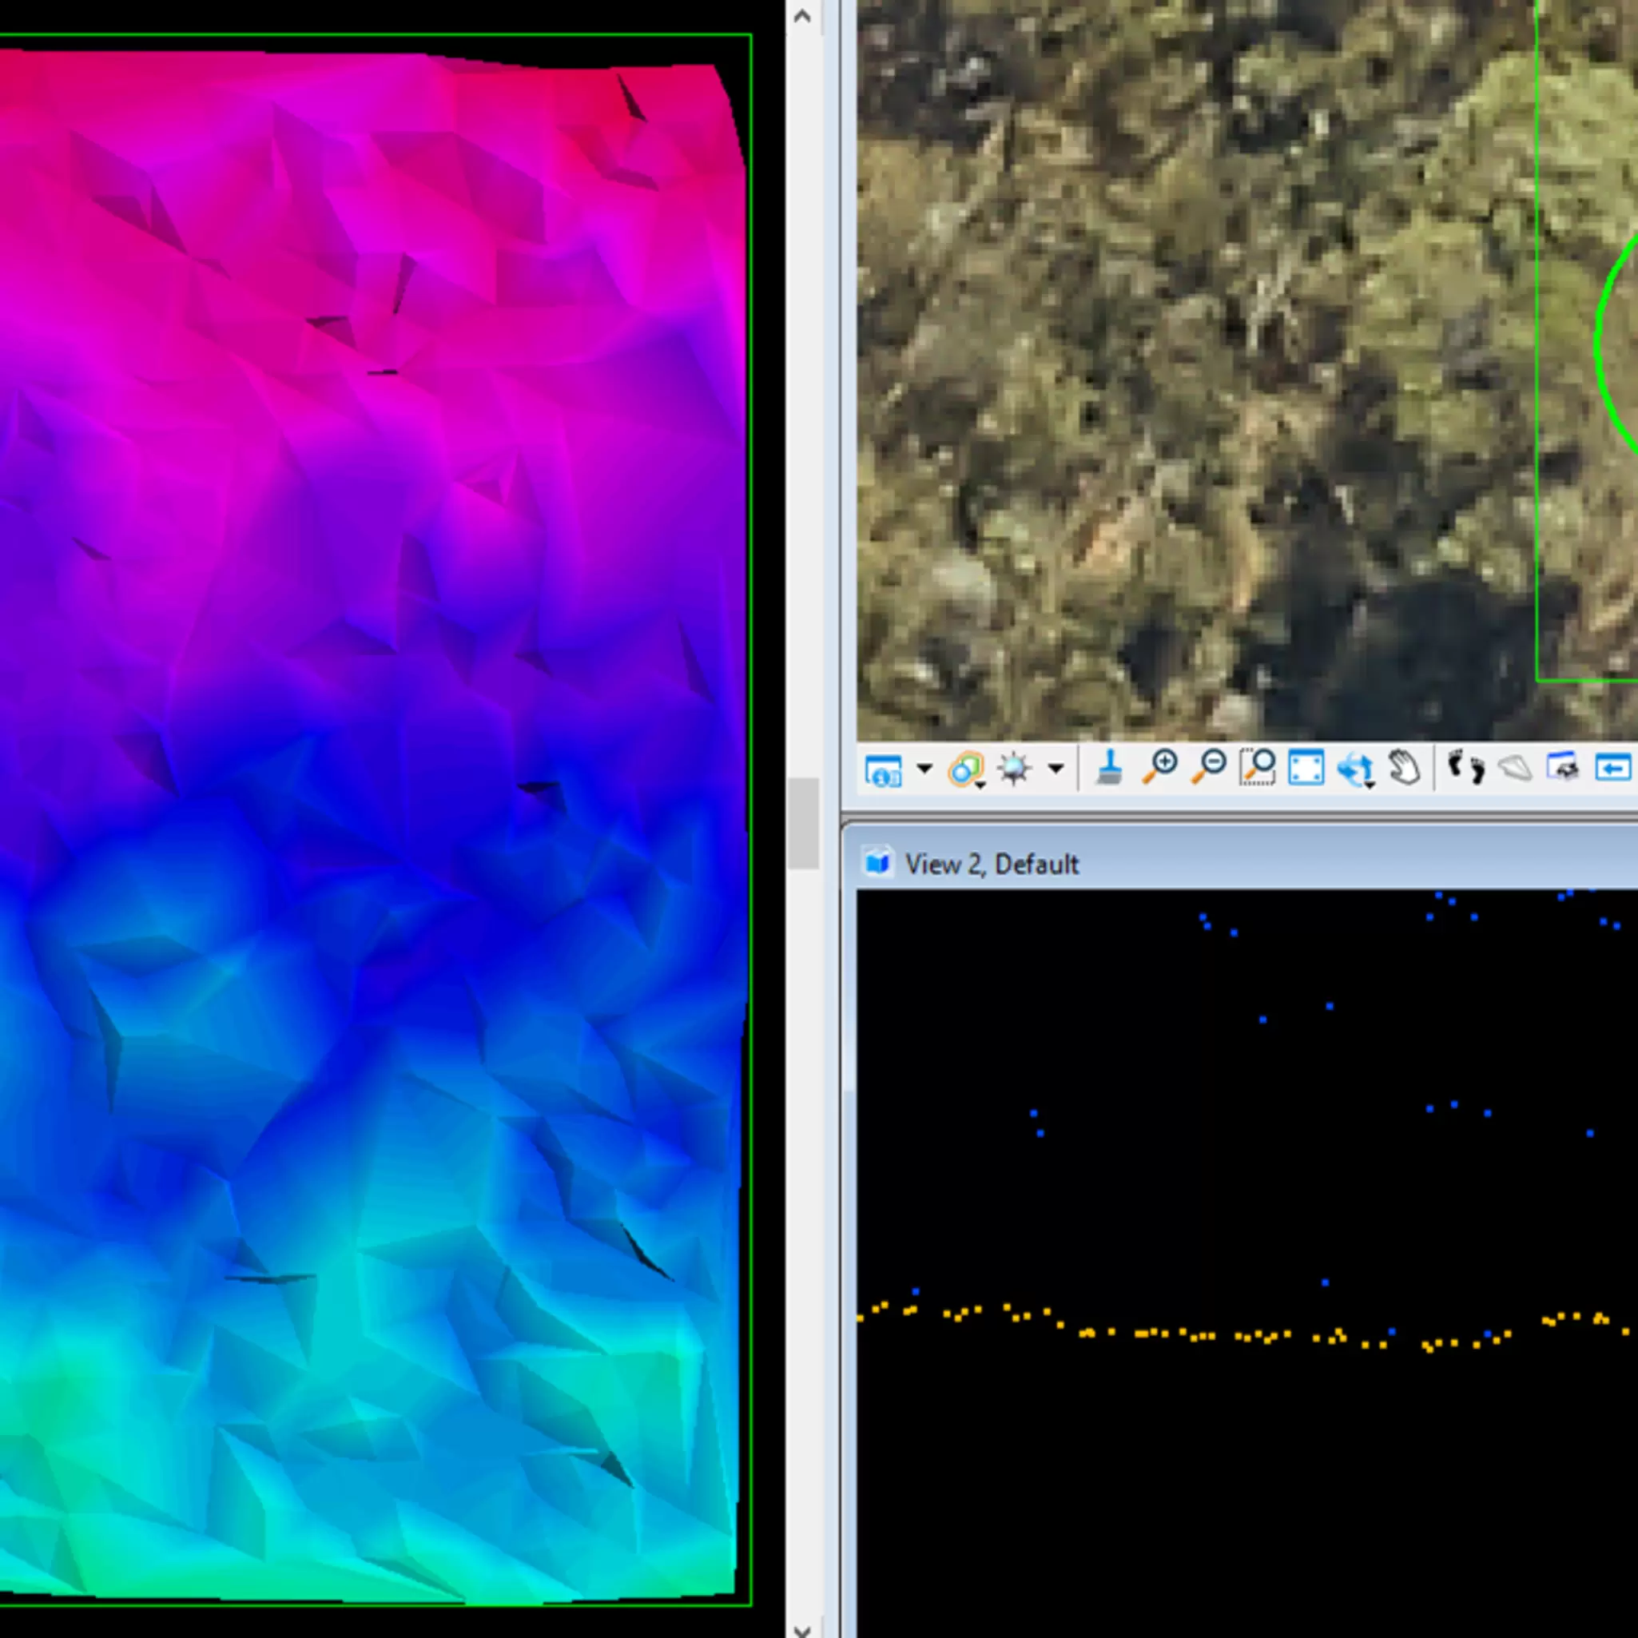Viewport: 1638px width, 1638px height.
Task: Click the View Previous arrow icon
Action: click(1612, 768)
